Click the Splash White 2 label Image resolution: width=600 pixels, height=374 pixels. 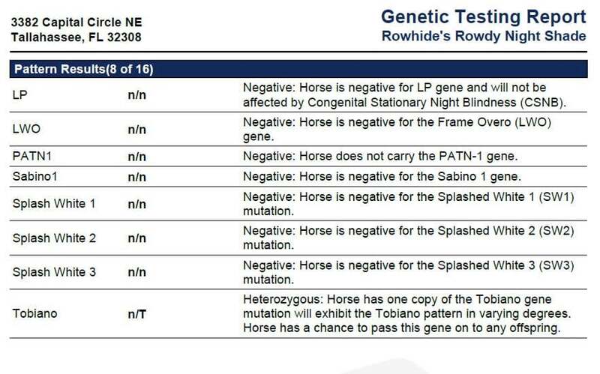(54, 238)
